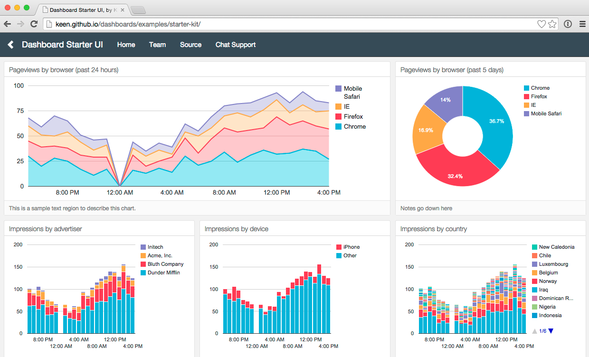Open the Chrome hamburger menu
Image resolution: width=589 pixels, height=357 pixels.
(x=583, y=23)
